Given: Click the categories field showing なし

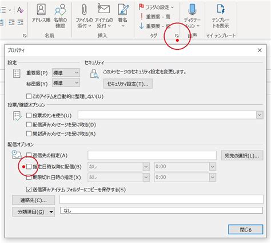Looking at the screenshot, I should 161,210.
